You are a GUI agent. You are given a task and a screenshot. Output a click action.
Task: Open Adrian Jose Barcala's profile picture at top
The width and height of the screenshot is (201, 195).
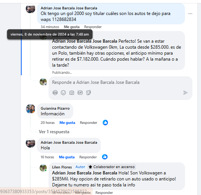point(31,9)
